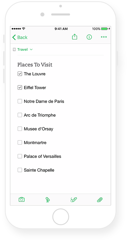This screenshot has width=127, height=240.
Task: Check the Arc de Triomphe checkbox
Action: pos(20,115)
